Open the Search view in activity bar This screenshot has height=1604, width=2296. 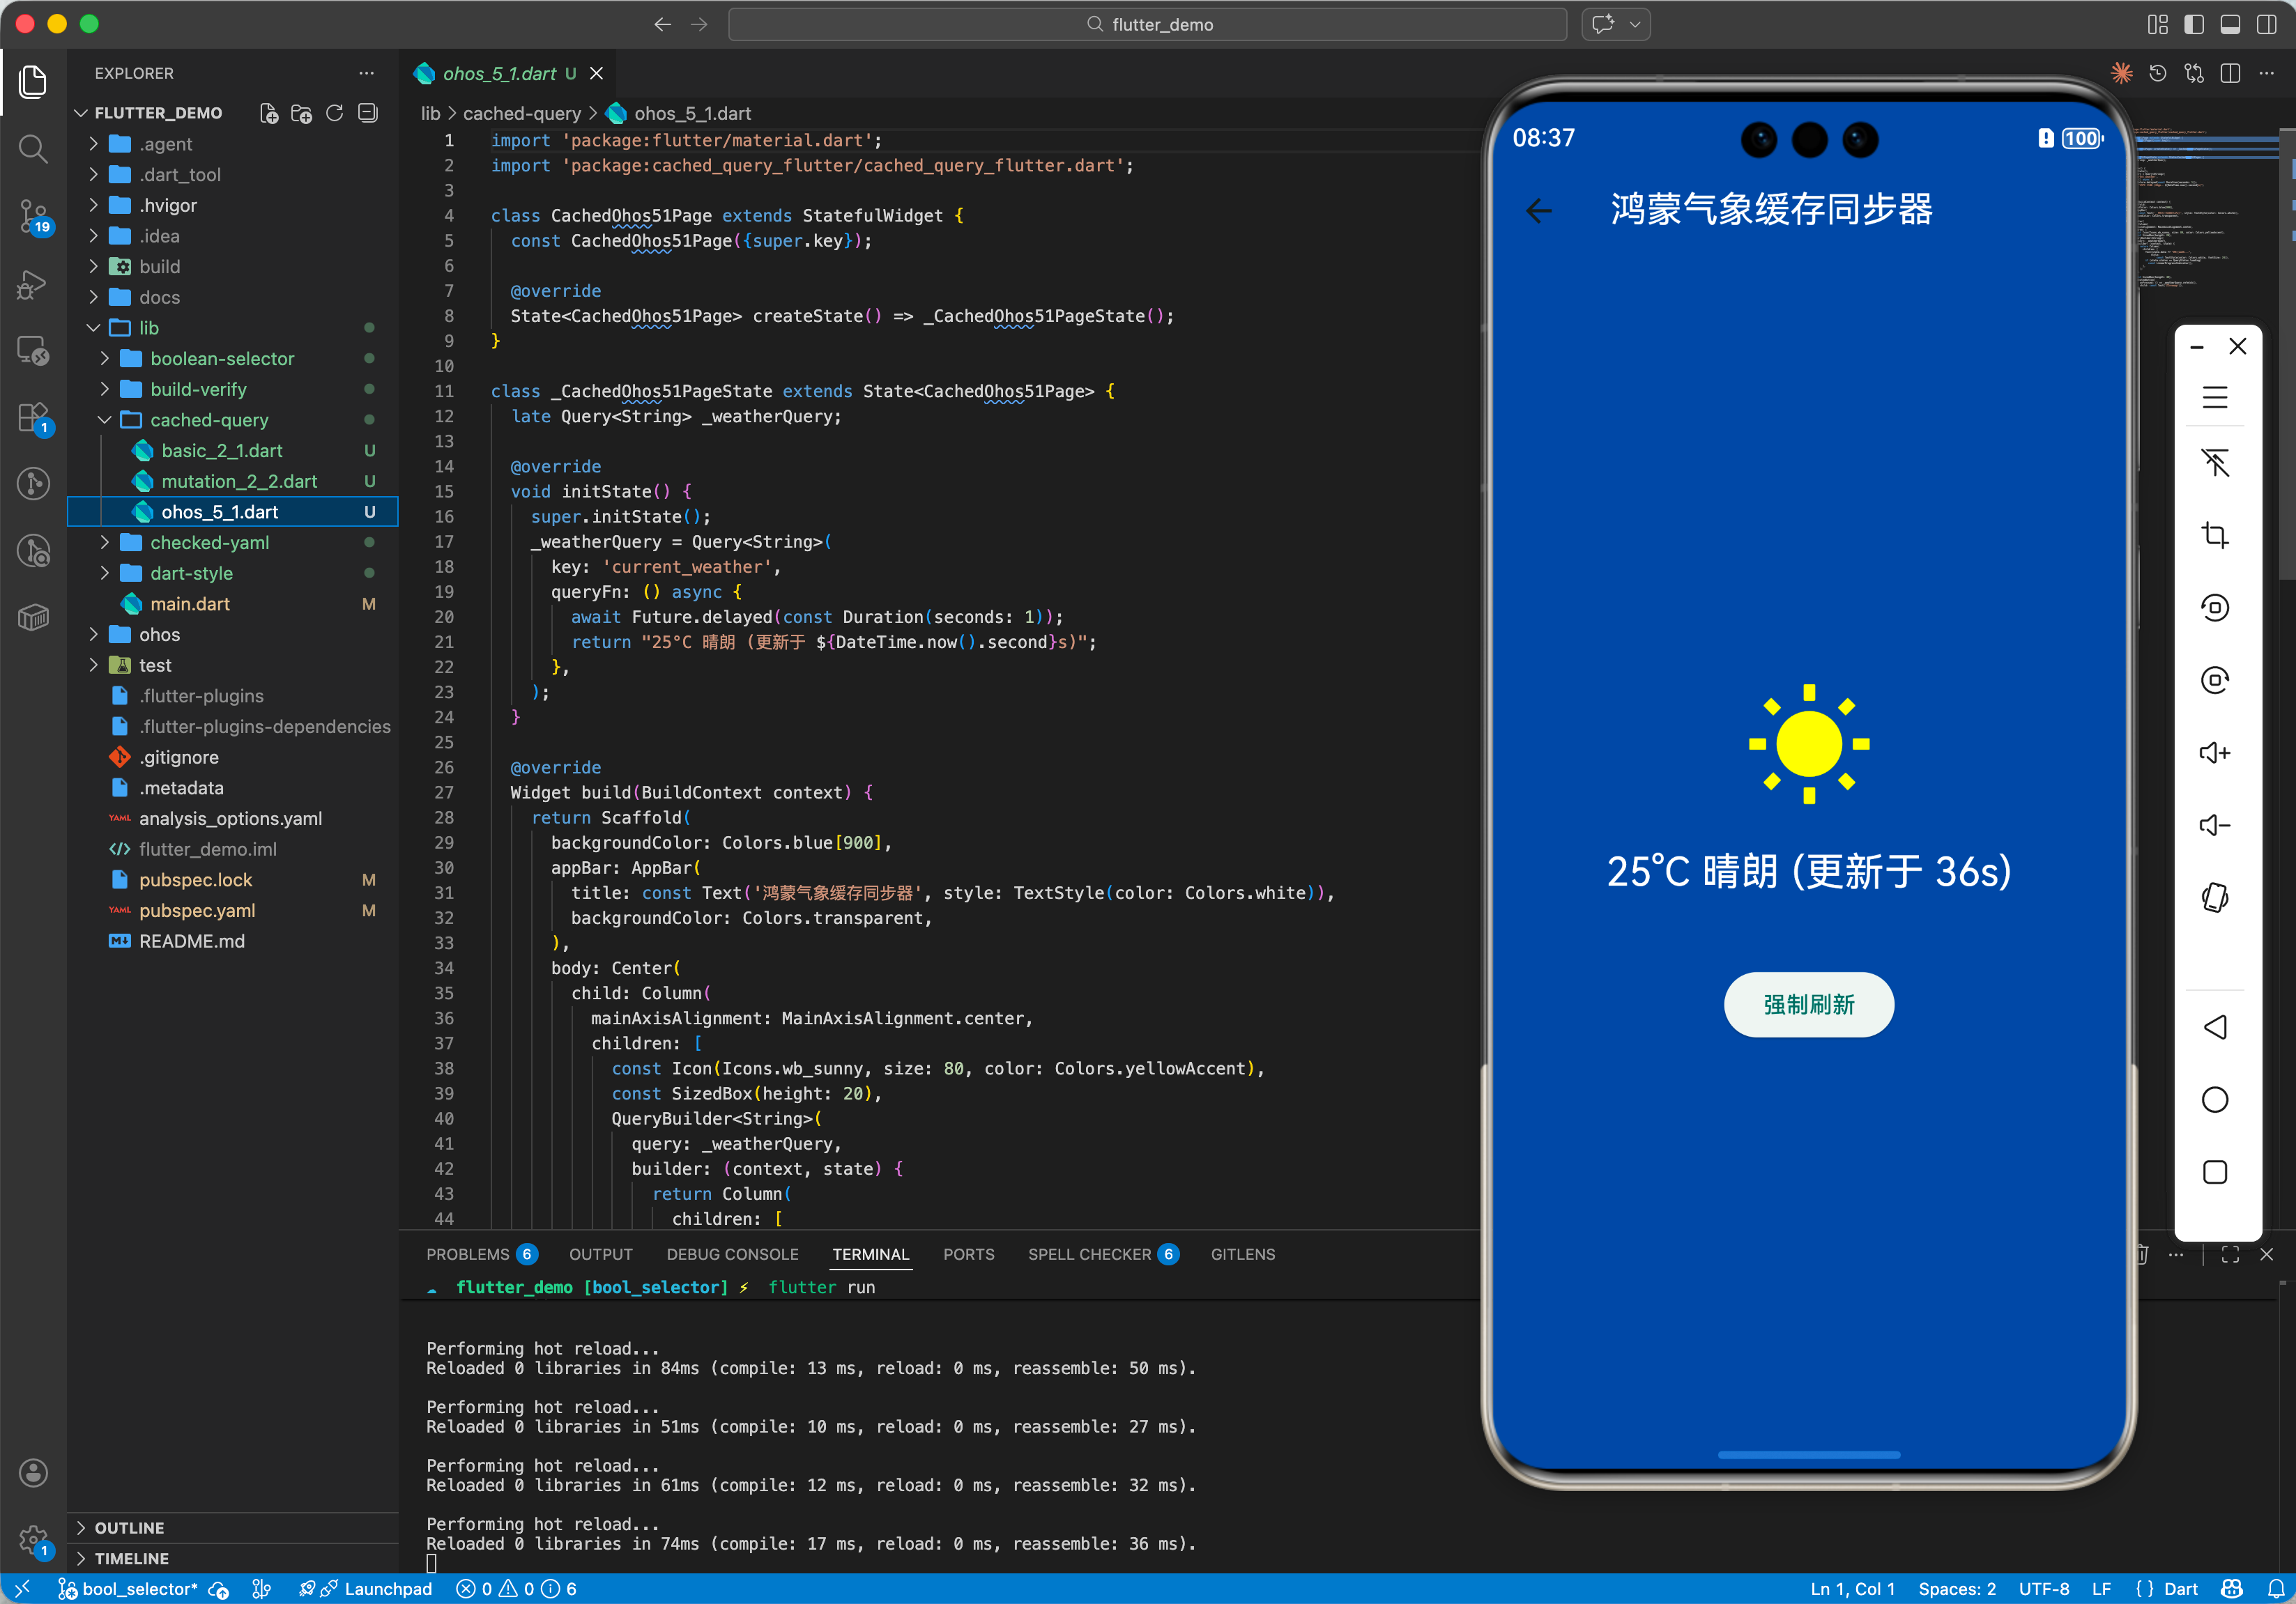pos(33,149)
